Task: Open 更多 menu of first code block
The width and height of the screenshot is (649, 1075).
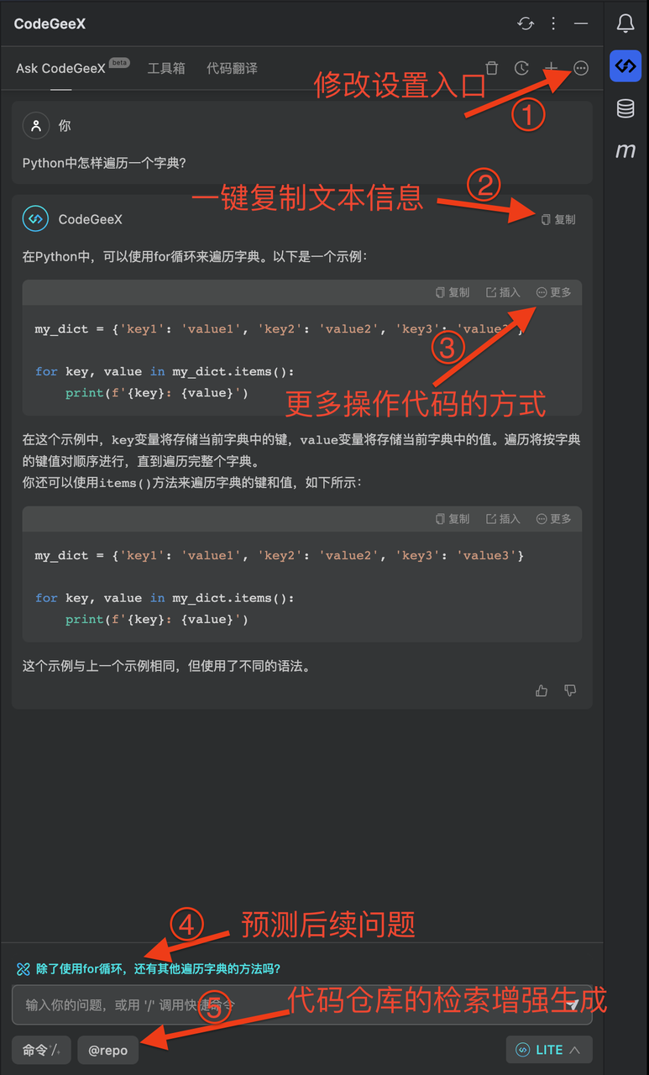Action: point(554,292)
